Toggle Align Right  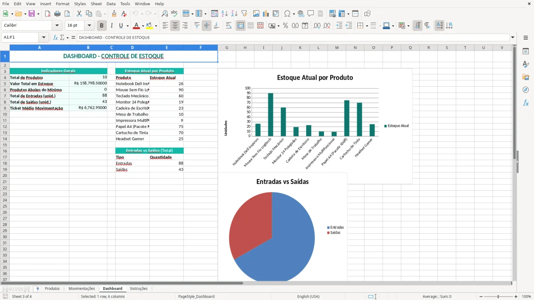185,26
